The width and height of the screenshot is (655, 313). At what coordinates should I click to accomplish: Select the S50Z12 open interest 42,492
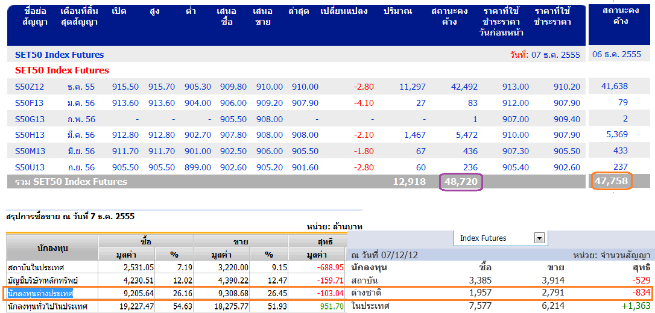464,87
